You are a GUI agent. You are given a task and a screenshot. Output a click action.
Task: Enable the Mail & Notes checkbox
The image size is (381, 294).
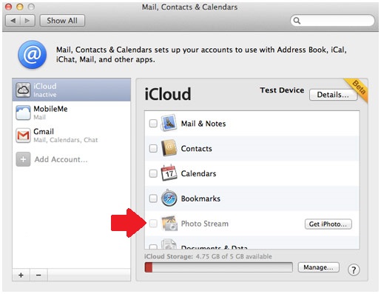[153, 123]
